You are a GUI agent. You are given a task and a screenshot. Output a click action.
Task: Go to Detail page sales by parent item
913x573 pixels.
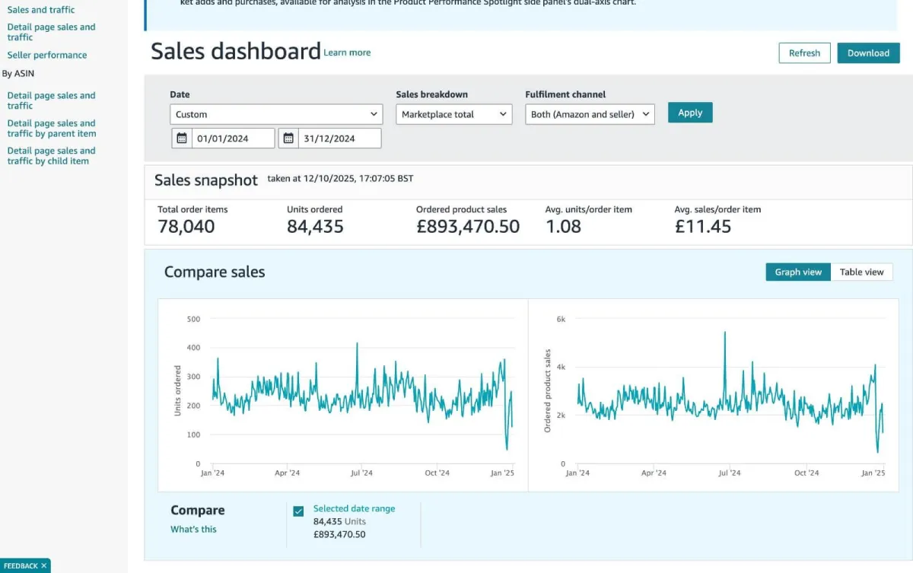[x=52, y=128]
